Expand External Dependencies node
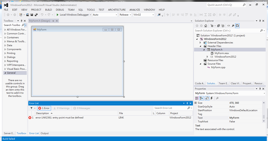268x141 pixels. (x=200, y=43)
